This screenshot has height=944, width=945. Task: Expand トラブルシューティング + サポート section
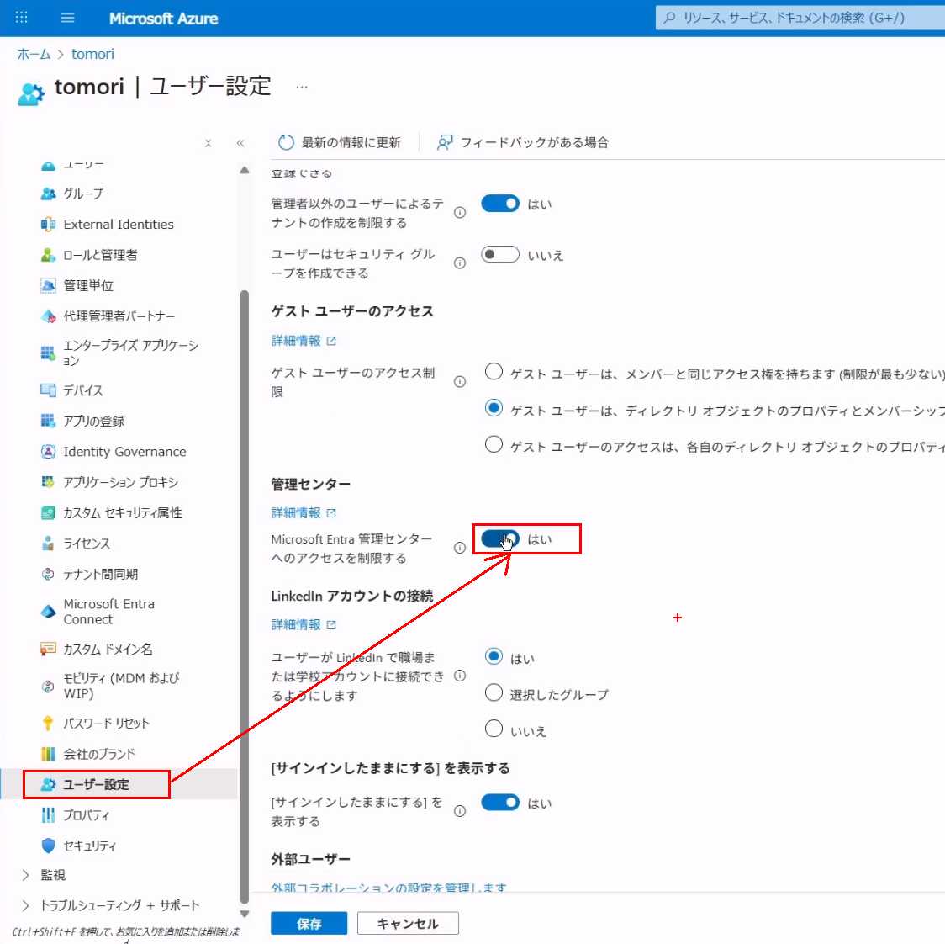click(x=25, y=905)
